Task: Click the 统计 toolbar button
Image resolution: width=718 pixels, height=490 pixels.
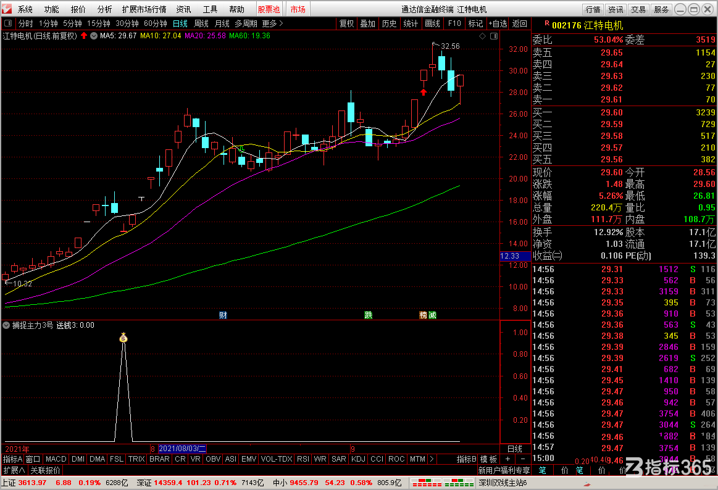Action: (x=411, y=23)
